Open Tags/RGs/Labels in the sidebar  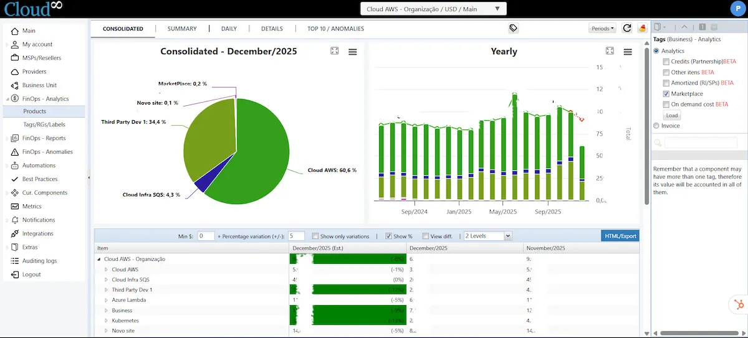tap(44, 124)
